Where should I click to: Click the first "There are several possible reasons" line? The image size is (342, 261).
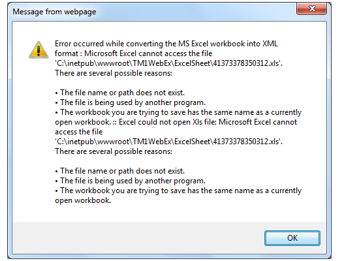point(114,73)
